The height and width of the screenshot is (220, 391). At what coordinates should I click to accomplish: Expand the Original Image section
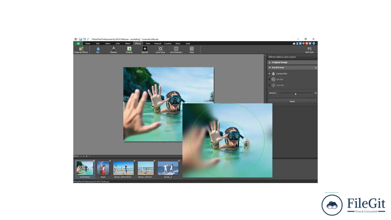(x=270, y=62)
